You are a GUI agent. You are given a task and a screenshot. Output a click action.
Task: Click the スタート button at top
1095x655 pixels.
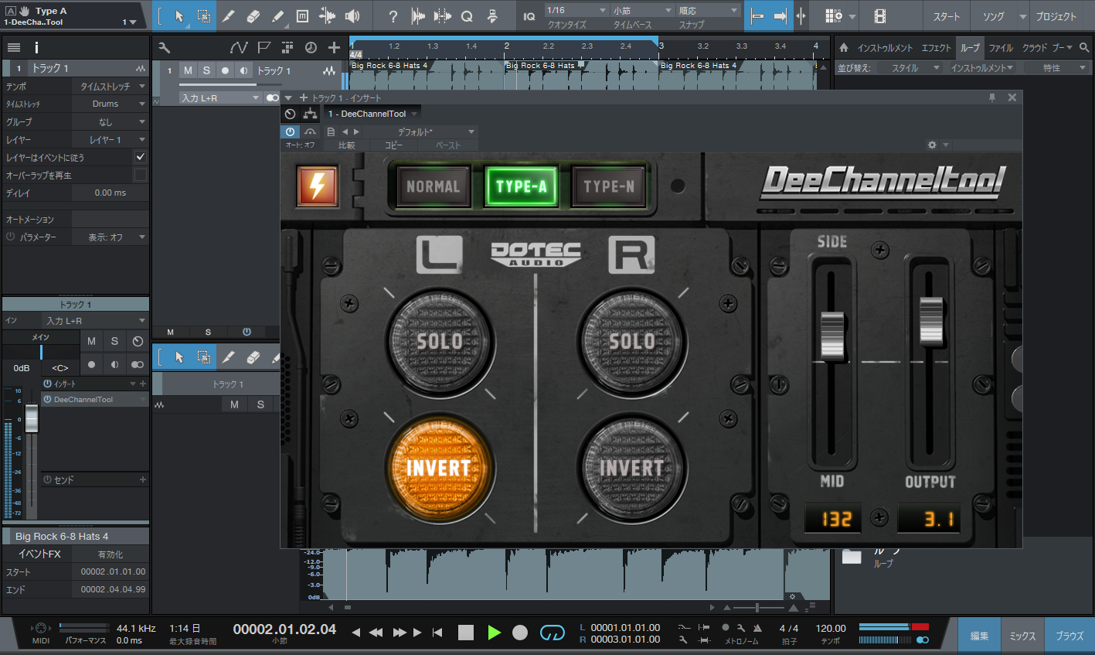(x=946, y=16)
